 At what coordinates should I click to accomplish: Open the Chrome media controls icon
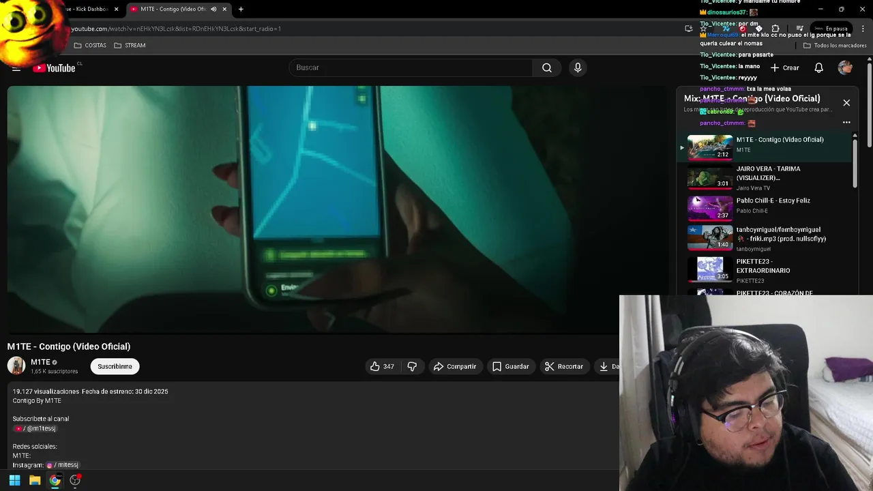(x=799, y=29)
